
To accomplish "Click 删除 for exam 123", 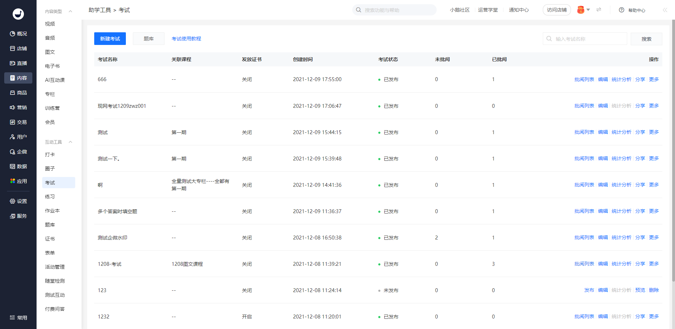I will (x=654, y=290).
